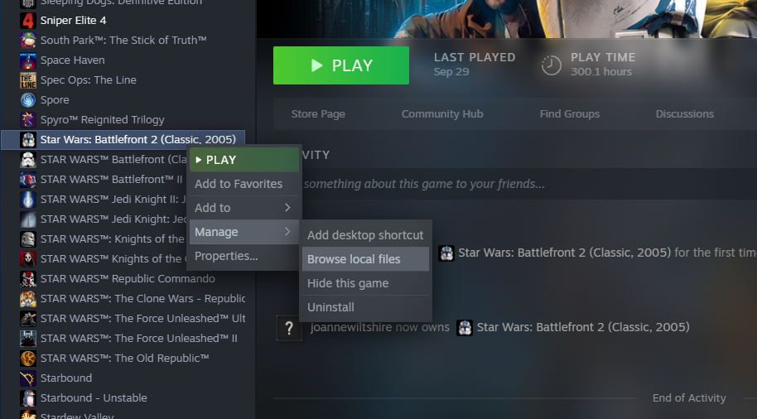
Task: Click the Battlefront 2 Classic clone trooper icon in library
Action: pos(28,139)
